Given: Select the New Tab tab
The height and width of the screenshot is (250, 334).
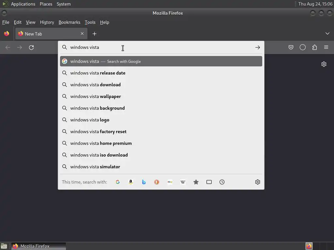Looking at the screenshot, I should click(51, 34).
